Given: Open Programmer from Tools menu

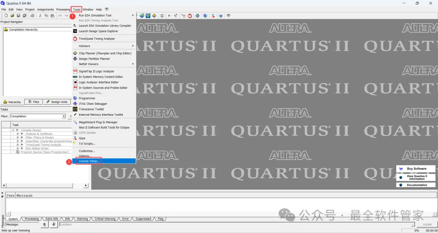Looking at the screenshot, I should pyautogui.click(x=104, y=98).
